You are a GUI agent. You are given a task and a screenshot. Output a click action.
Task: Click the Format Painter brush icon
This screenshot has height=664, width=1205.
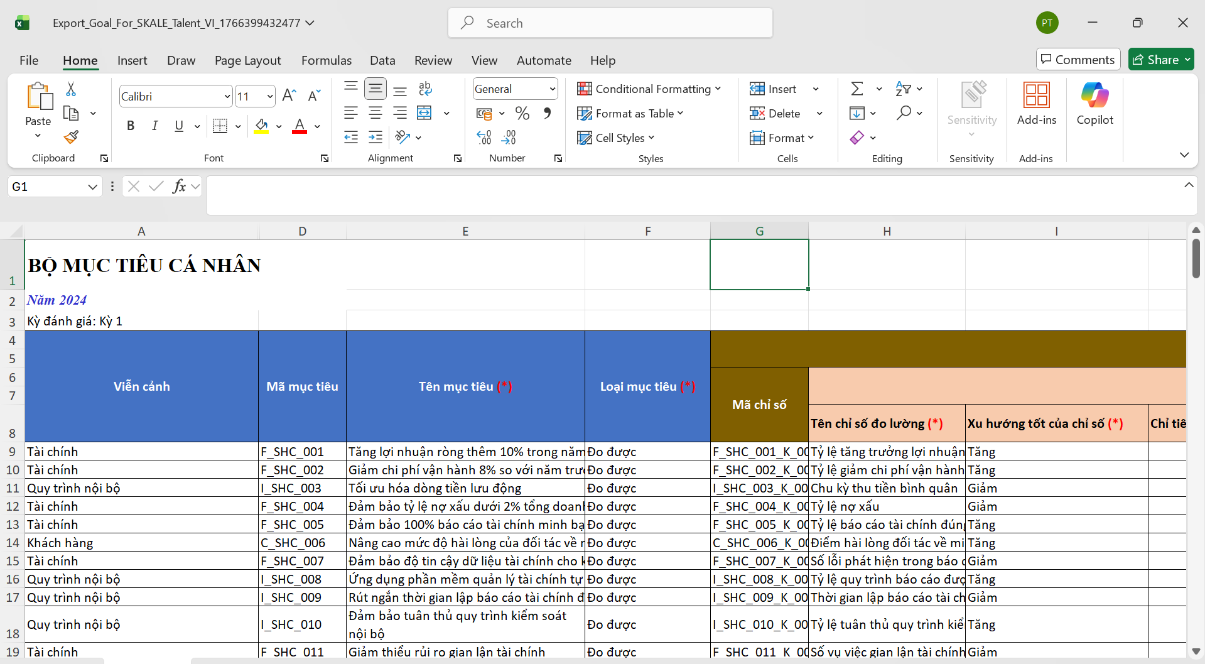[x=71, y=137]
